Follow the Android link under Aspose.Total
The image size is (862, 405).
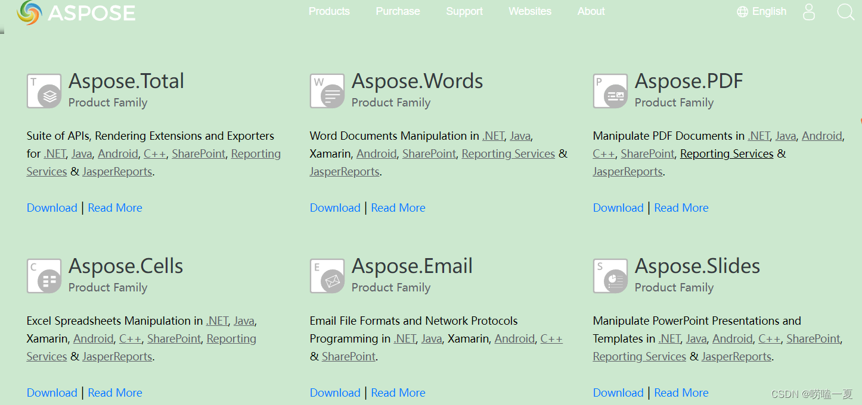(118, 153)
